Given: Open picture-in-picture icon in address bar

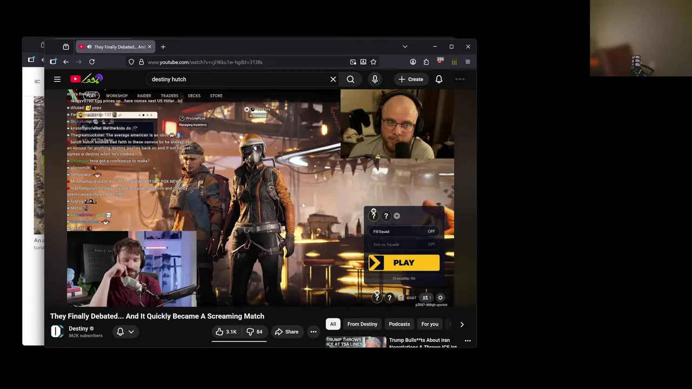Looking at the screenshot, I should tap(353, 62).
